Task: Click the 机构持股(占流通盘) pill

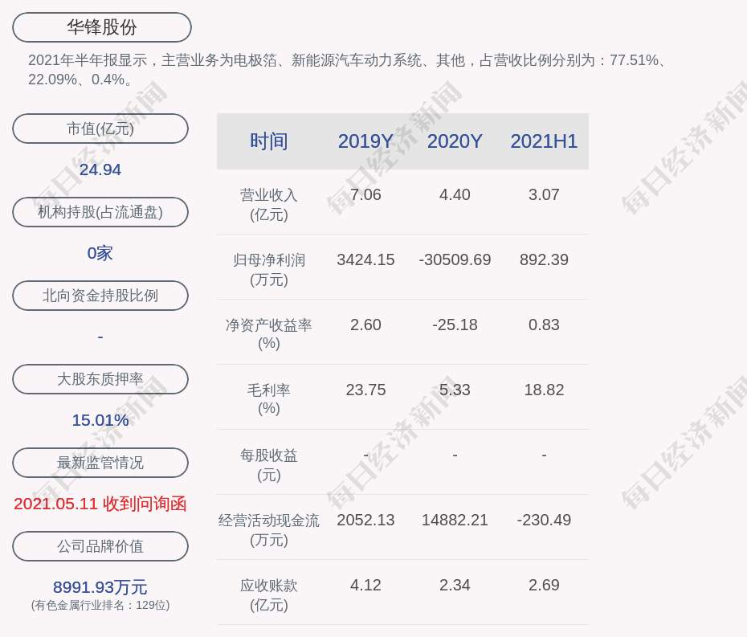Action: (x=100, y=212)
